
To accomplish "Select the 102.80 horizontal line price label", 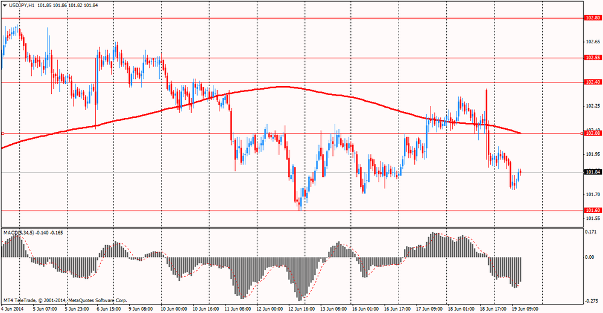I will [593, 17].
